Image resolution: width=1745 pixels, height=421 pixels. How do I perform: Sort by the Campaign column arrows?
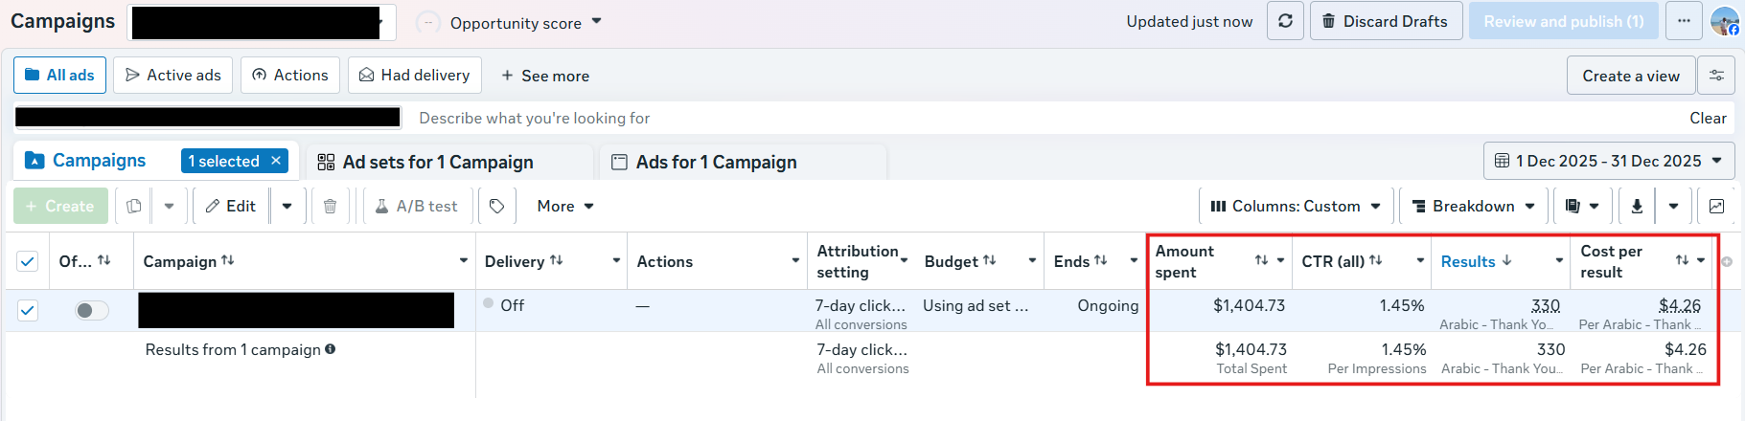point(228,260)
